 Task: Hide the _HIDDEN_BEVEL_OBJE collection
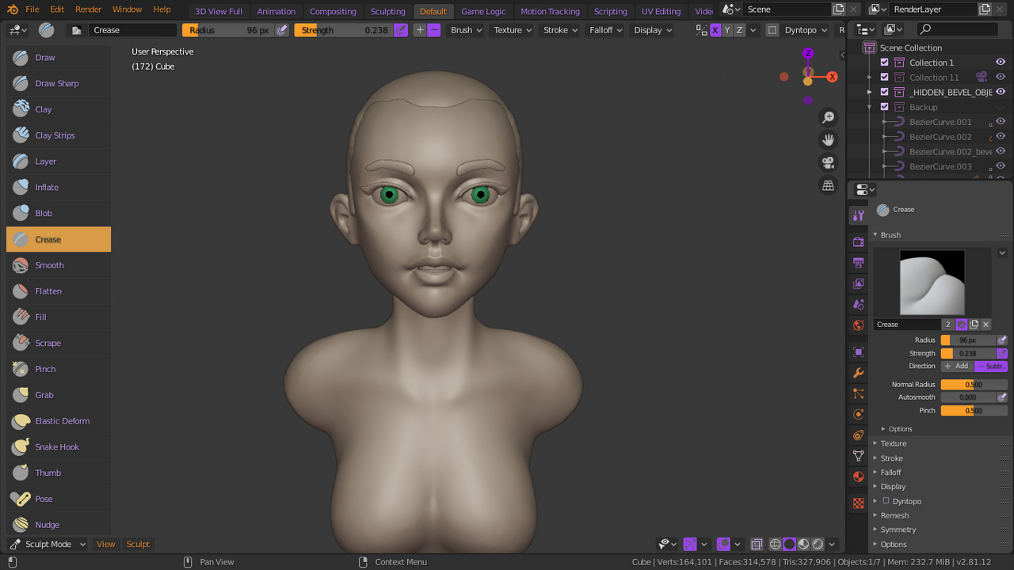pos(1001,92)
